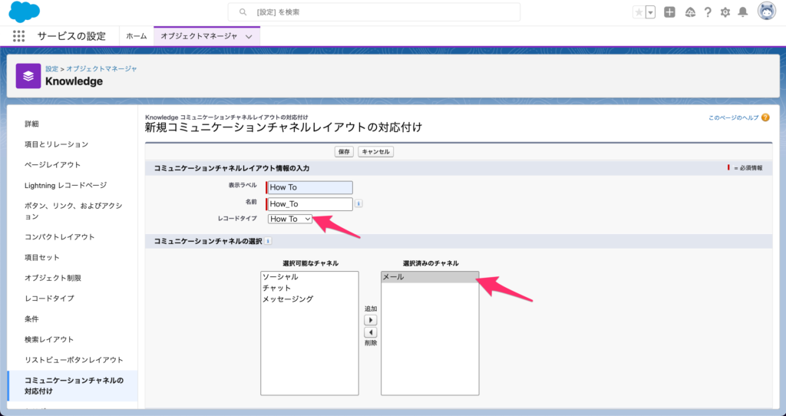Click the Knowledge object layers icon
The width and height of the screenshot is (786, 416).
28,76
